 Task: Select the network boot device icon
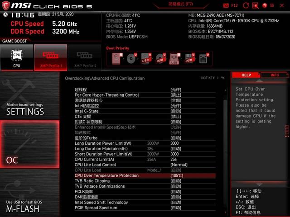point(203,58)
